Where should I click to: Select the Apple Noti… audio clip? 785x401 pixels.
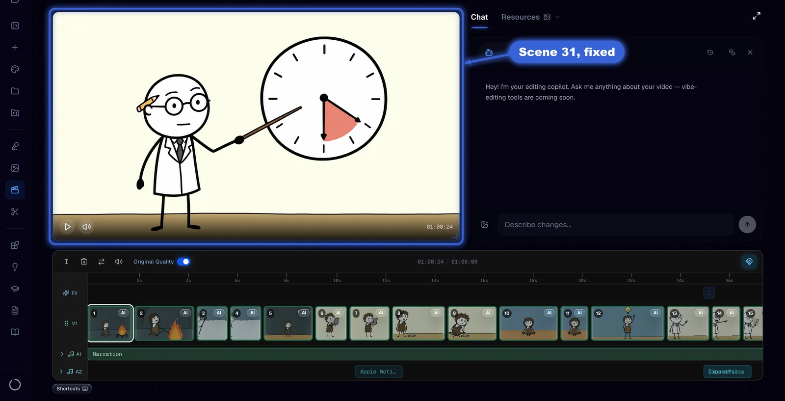tap(379, 372)
